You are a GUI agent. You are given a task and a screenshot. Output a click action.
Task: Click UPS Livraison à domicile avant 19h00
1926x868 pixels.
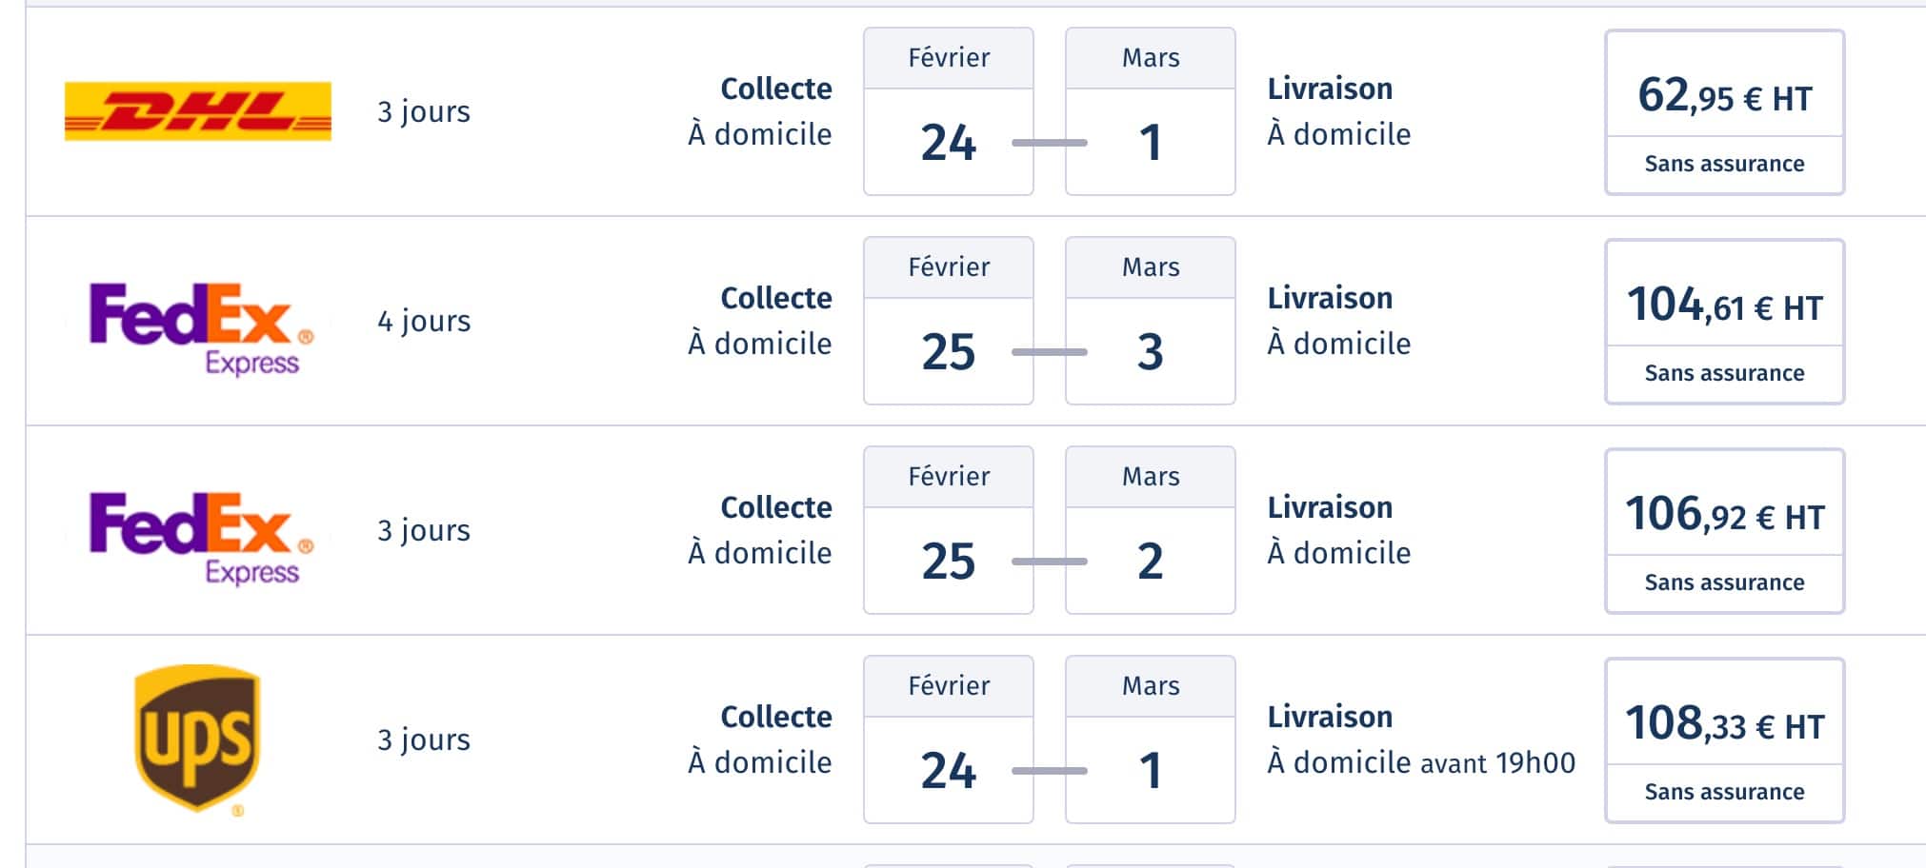(1421, 740)
